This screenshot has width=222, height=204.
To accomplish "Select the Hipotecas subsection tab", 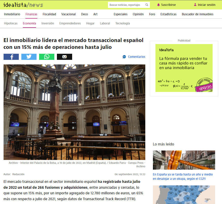I will (x=11, y=23).
